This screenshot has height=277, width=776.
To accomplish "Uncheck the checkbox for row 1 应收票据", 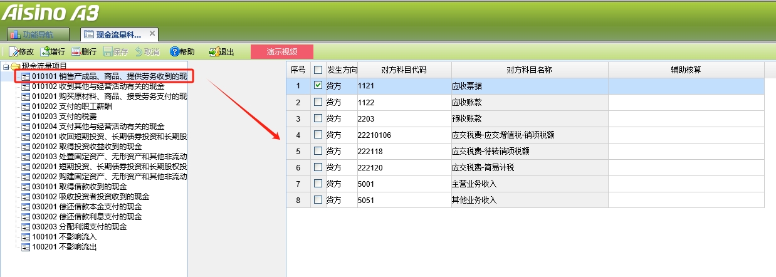I will coord(318,85).
